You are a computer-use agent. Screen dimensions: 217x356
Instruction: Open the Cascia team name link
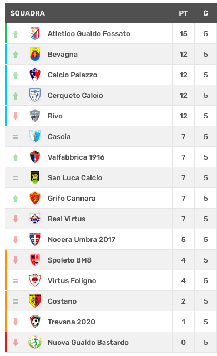tap(59, 136)
